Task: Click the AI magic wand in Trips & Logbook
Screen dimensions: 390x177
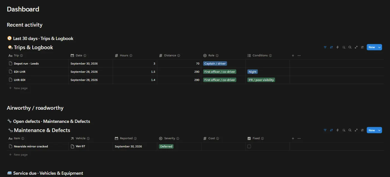Action: pos(344,47)
